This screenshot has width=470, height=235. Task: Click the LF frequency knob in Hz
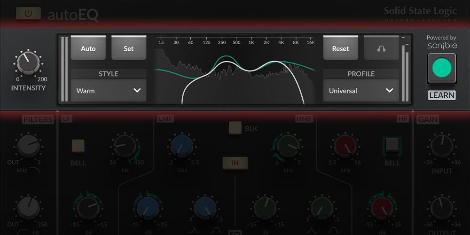[125, 146]
